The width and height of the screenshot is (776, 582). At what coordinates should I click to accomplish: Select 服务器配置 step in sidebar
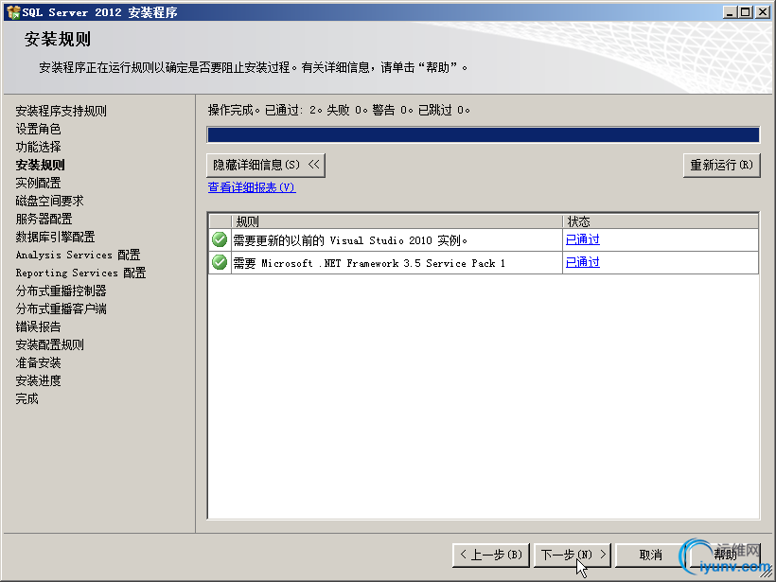click(x=44, y=219)
